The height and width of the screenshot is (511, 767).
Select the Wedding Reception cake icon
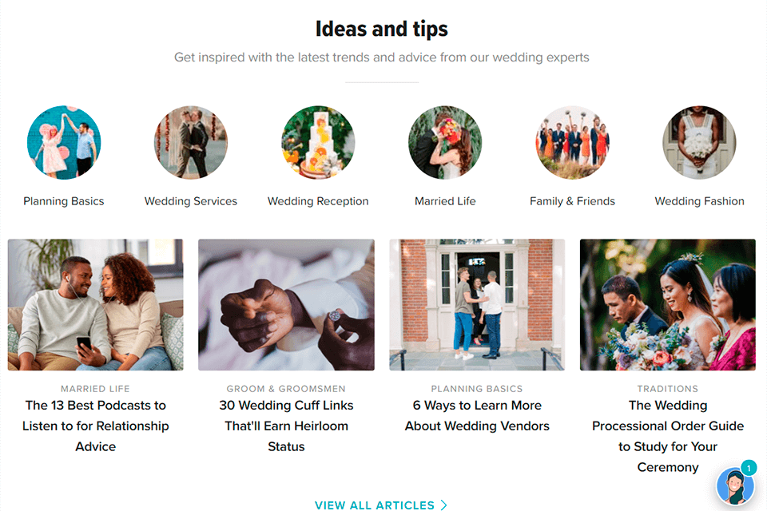(318, 143)
